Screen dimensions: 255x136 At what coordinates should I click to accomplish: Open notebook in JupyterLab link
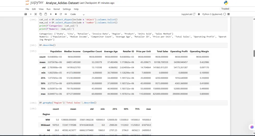188,14
